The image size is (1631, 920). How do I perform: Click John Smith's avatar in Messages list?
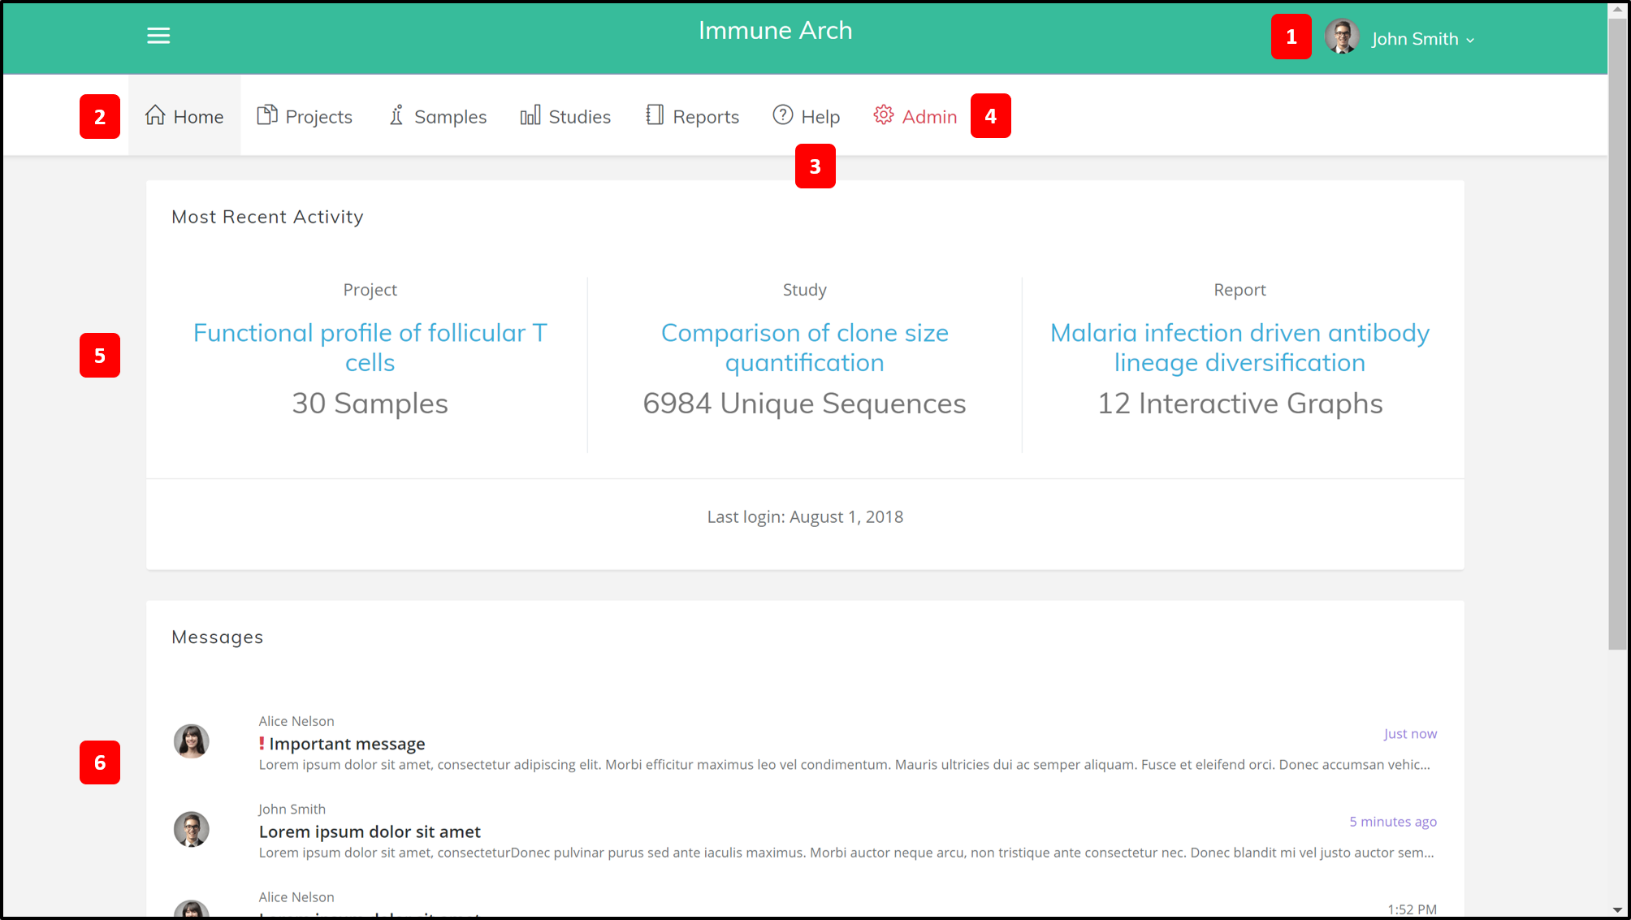(192, 829)
